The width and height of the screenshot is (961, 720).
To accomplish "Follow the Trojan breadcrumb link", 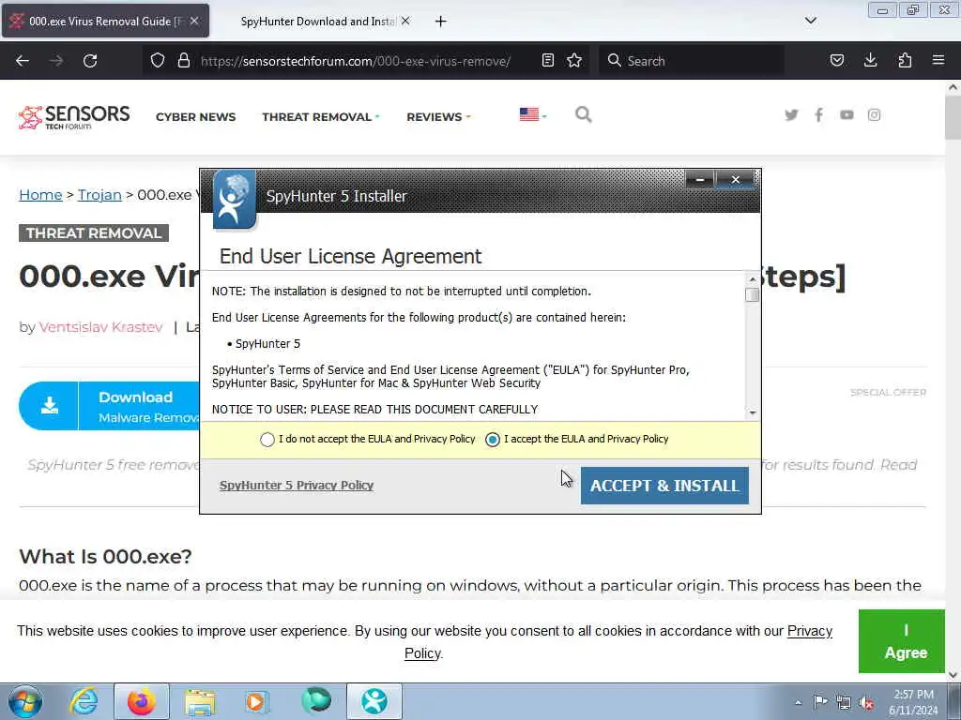I will [99, 195].
